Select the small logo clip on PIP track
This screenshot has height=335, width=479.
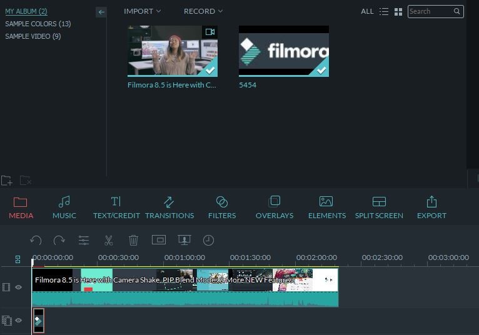point(39,321)
